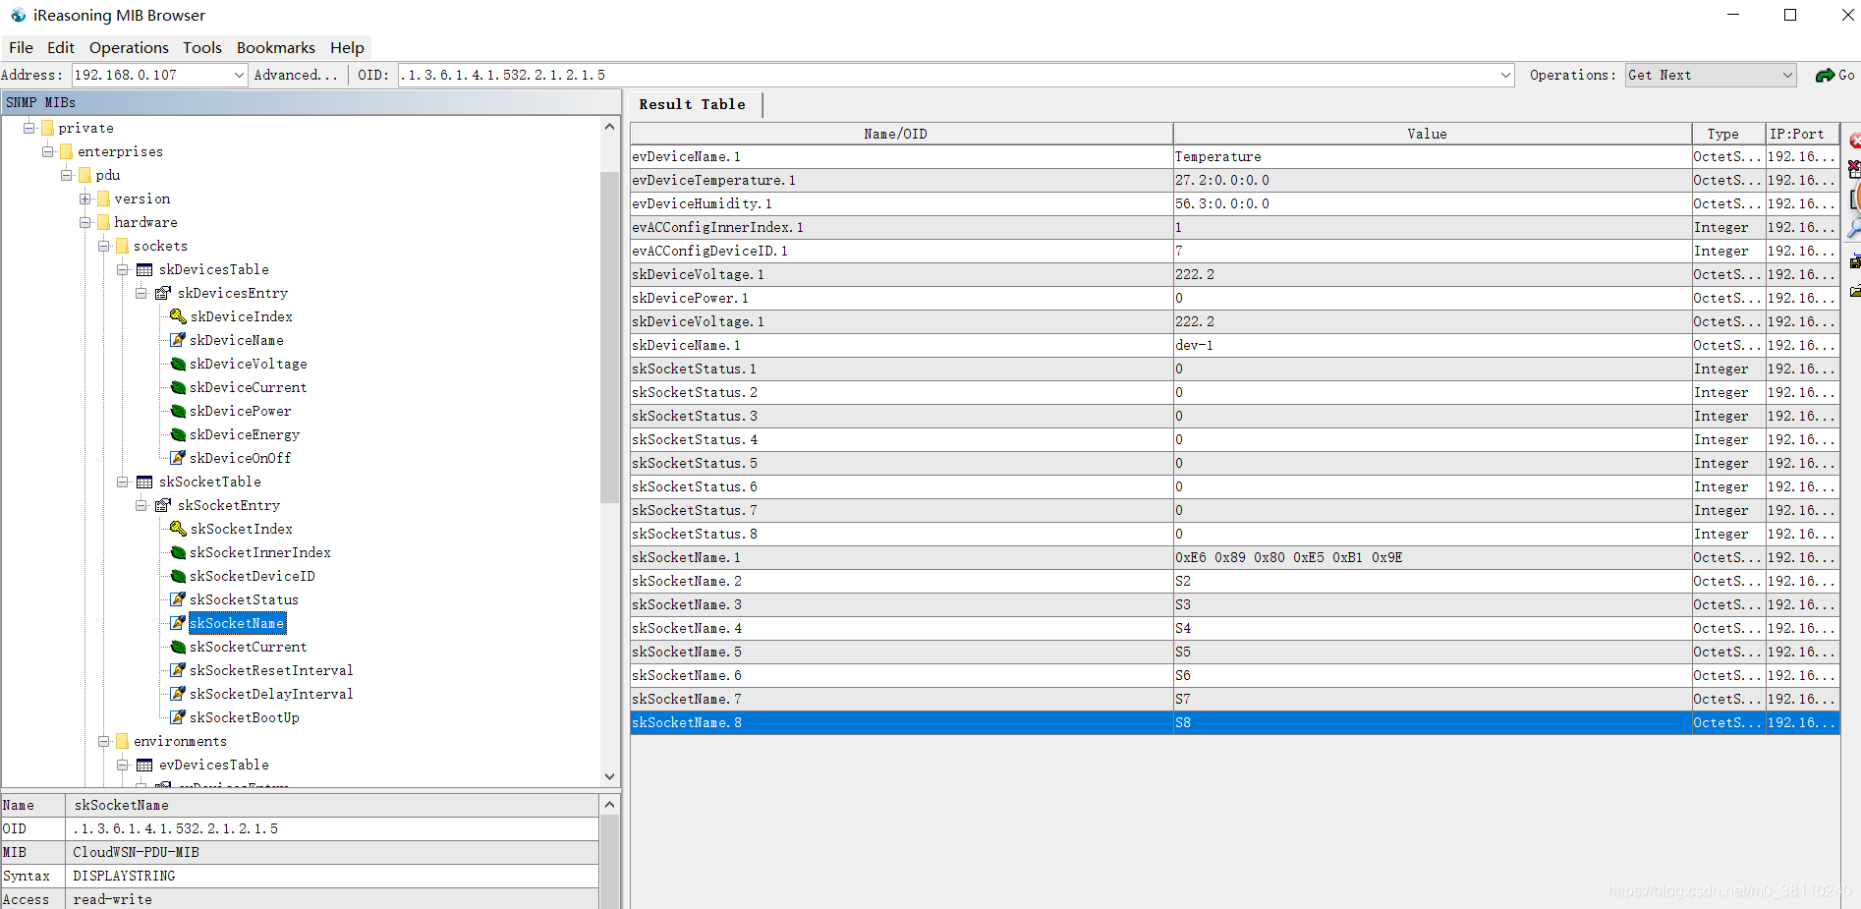Click the version folder icon
This screenshot has width=1861, height=909.
point(103,199)
